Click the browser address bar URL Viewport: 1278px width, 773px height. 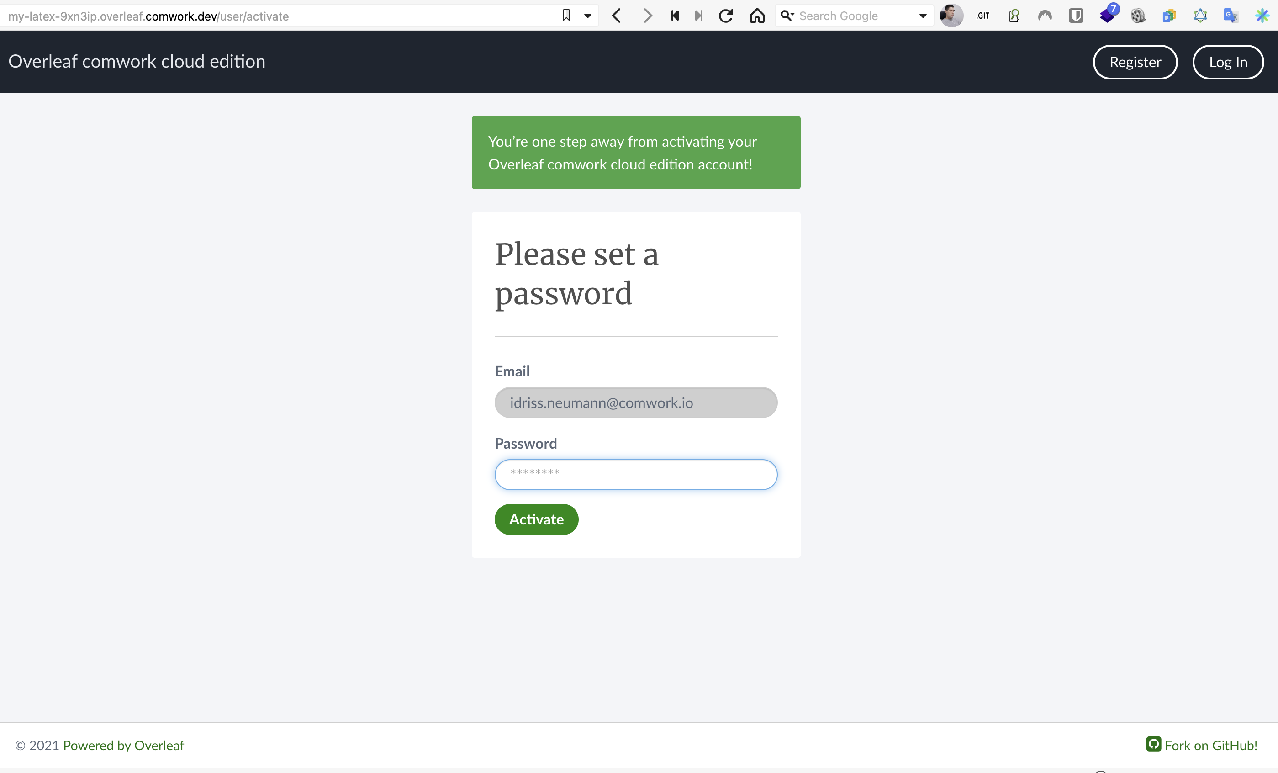point(148,16)
